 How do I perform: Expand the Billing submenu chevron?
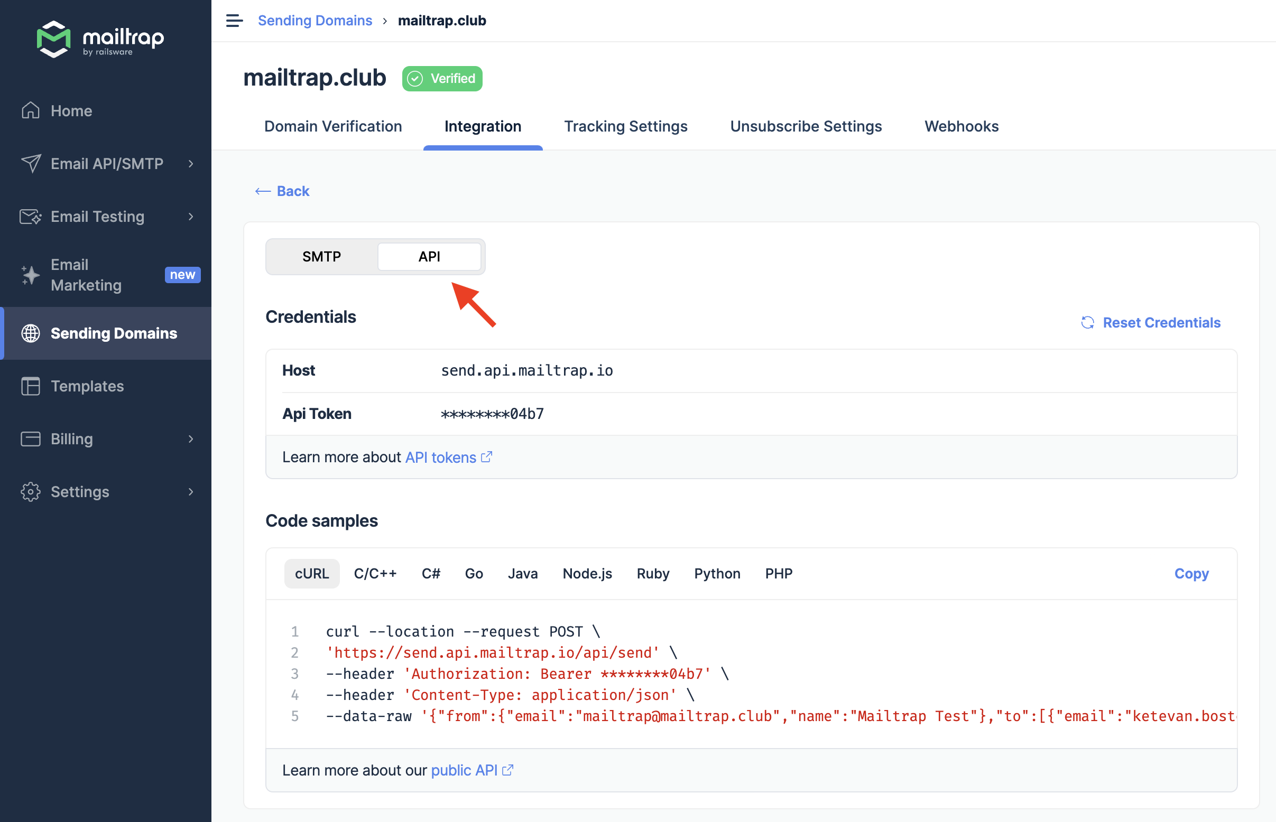tap(191, 439)
